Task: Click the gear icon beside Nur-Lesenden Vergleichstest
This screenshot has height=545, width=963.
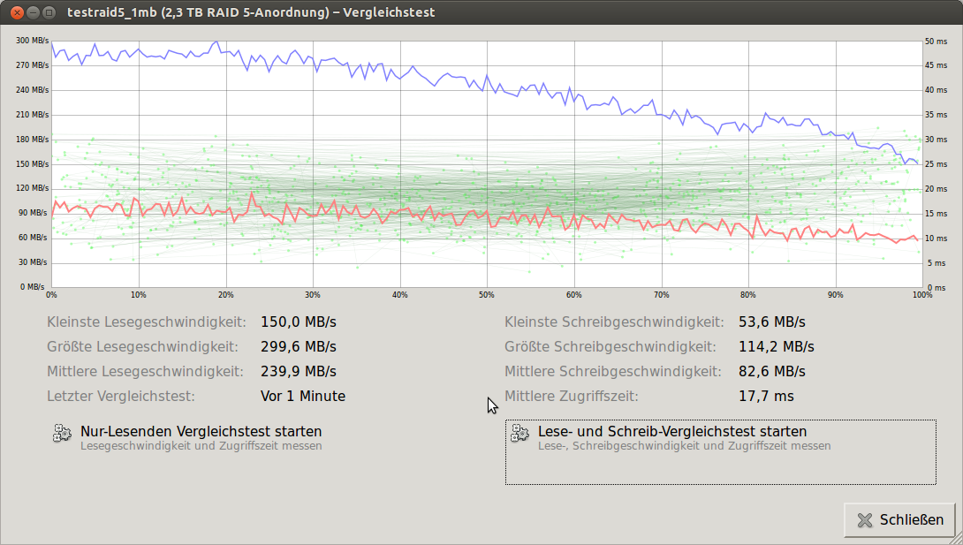Action: pyautogui.click(x=62, y=433)
